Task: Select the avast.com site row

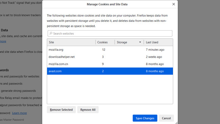Action: tap(110, 71)
